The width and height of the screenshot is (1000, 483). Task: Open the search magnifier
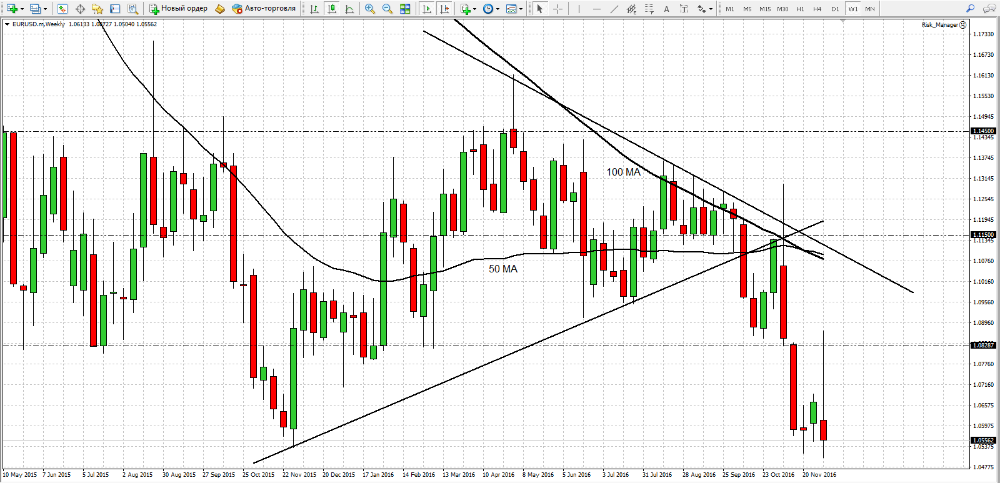coord(970,9)
